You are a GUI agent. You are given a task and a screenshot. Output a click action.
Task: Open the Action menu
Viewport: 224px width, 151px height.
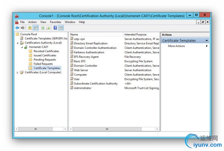pyautogui.click(x=32, y=22)
